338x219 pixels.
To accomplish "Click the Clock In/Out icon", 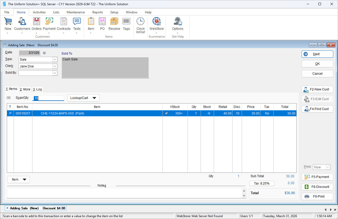I will coord(140,22).
